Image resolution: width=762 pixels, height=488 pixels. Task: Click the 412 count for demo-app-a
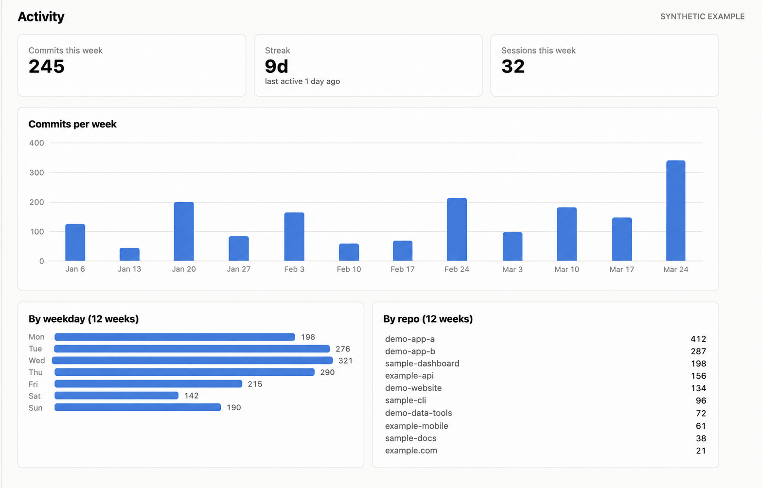[x=698, y=339]
